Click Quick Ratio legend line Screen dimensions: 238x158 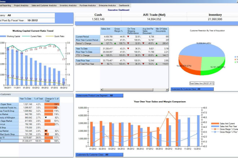click(50, 36)
